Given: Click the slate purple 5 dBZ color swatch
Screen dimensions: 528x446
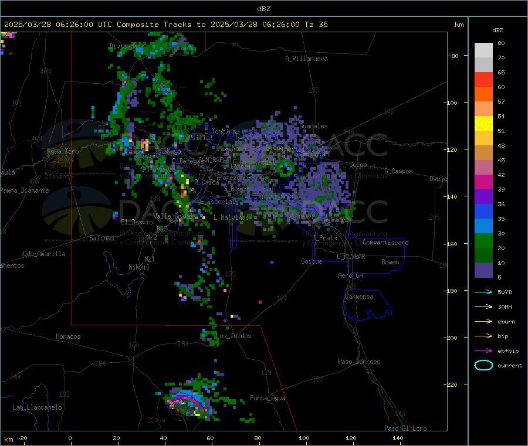Looking at the screenshot, I should tap(483, 270).
